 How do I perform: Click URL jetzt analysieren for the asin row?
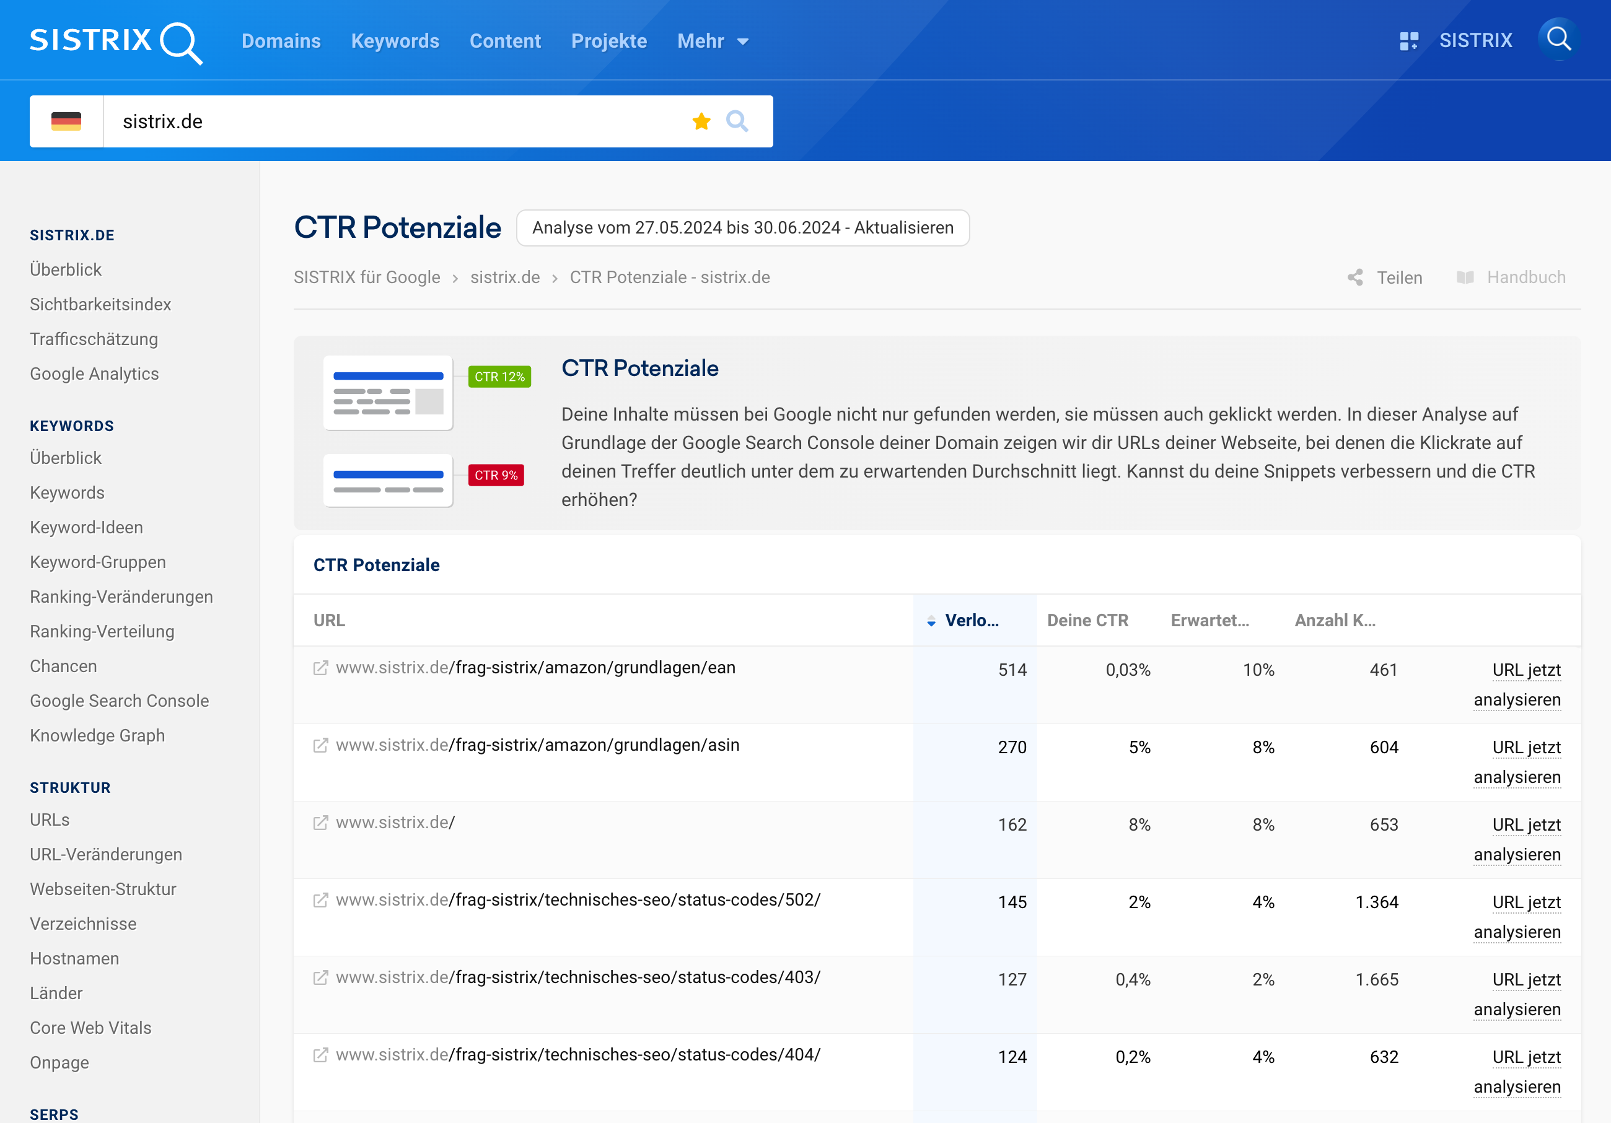pyautogui.click(x=1517, y=763)
